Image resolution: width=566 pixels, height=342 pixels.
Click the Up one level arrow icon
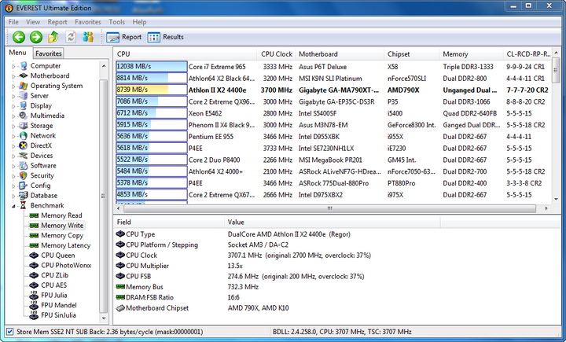click(x=53, y=37)
